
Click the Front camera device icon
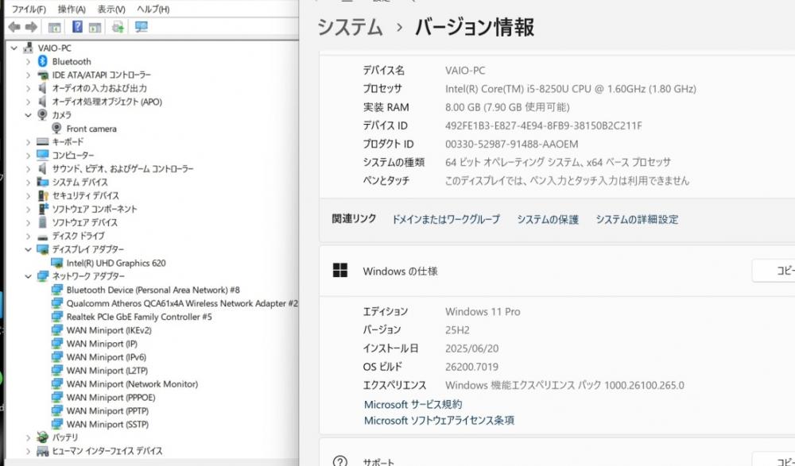pos(57,129)
